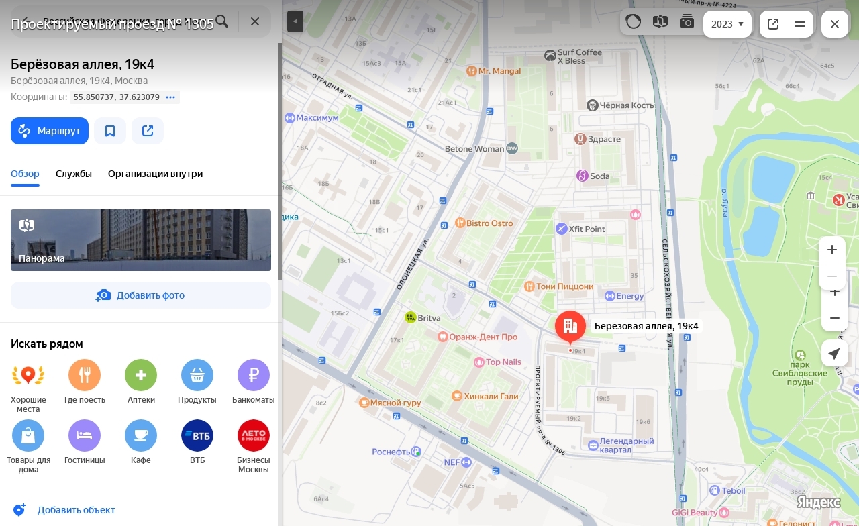The height and width of the screenshot is (526, 859).
Task: Click the Берёзовая аллея, 19к4 map label
Action: (646, 326)
